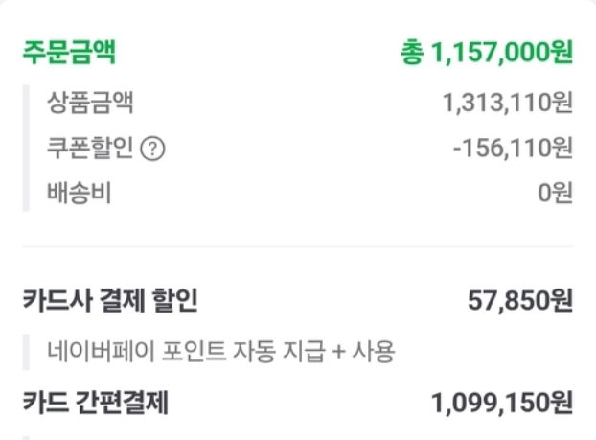Screen dimensions: 596x440
Task: Tap the 포인트 word in the 네이버페이 note
Action: pos(195,352)
